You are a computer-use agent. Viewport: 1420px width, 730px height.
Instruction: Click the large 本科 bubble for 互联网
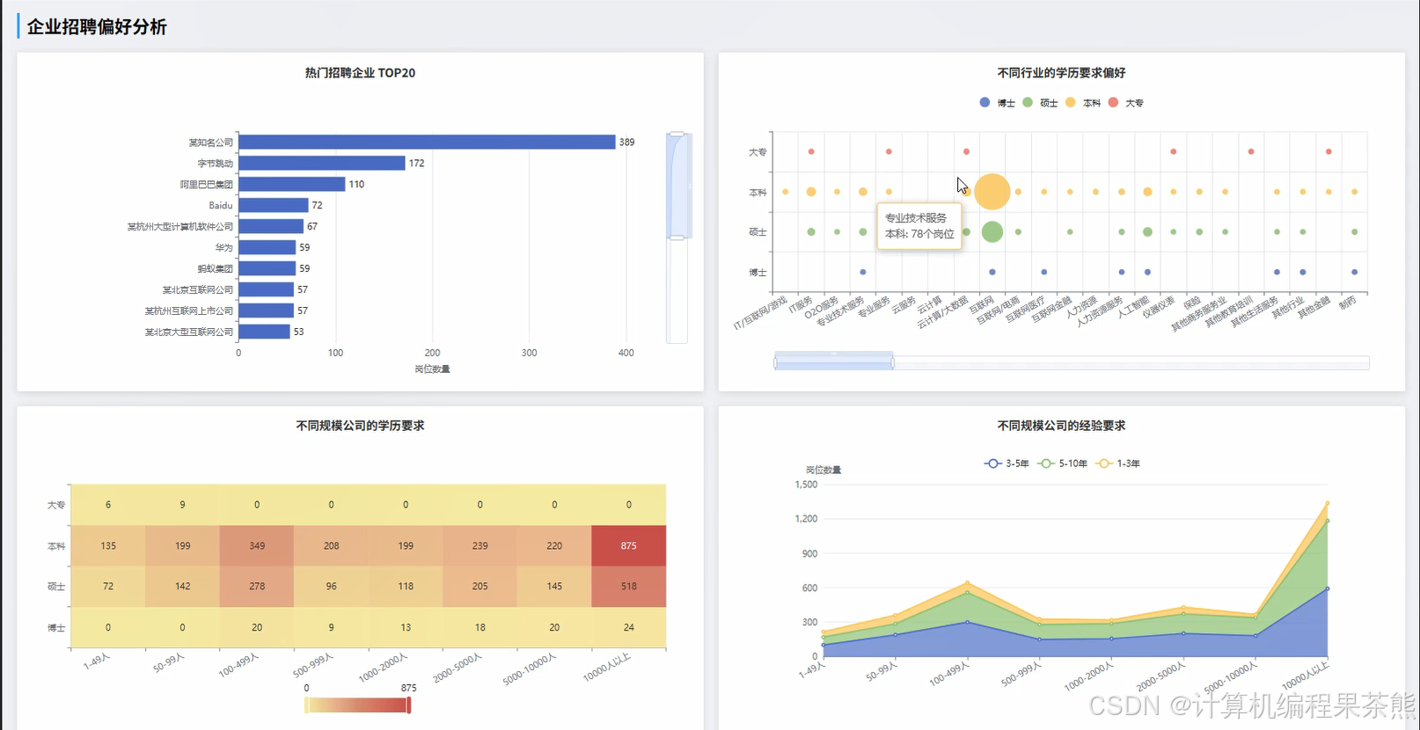(992, 192)
